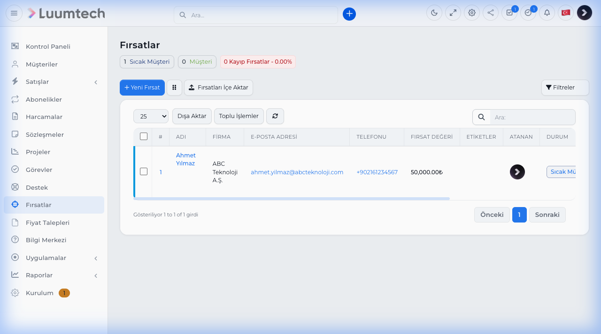Focus the table Ara search field

[532, 117]
